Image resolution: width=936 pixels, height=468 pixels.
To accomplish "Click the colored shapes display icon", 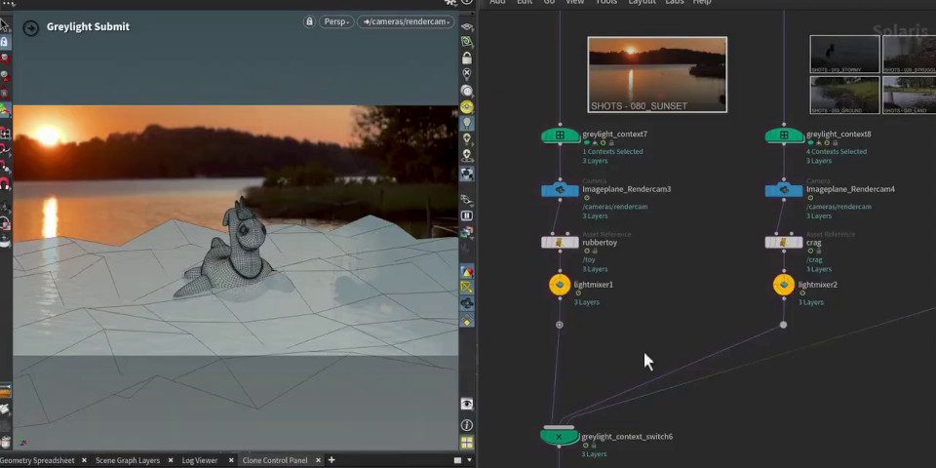I will [x=467, y=271].
